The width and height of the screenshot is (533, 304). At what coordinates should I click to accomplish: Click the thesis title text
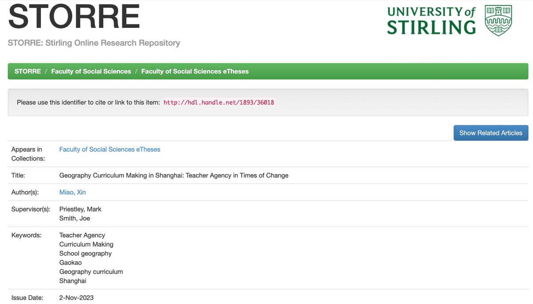tap(174, 175)
